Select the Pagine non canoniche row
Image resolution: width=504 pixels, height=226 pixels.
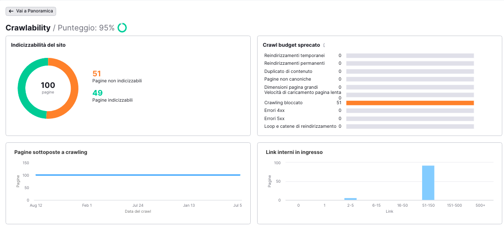click(288, 79)
